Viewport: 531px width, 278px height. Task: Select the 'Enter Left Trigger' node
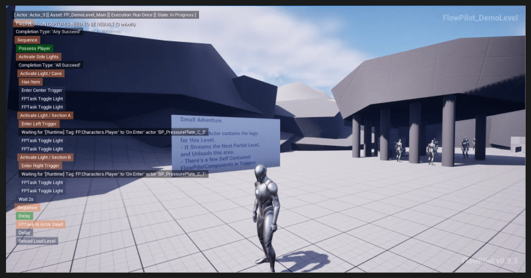click(x=39, y=124)
